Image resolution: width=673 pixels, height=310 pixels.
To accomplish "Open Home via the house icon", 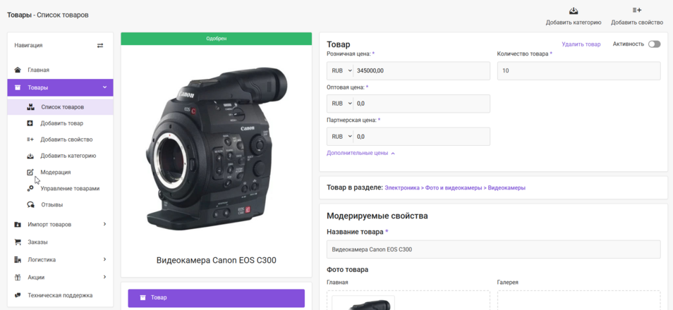I will click(18, 70).
